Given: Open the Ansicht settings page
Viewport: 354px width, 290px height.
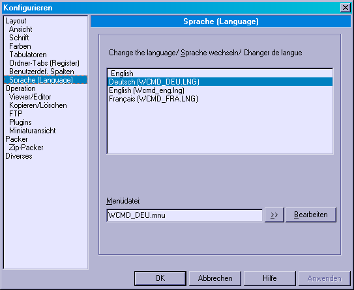Looking at the screenshot, I should pyautogui.click(x=21, y=29).
